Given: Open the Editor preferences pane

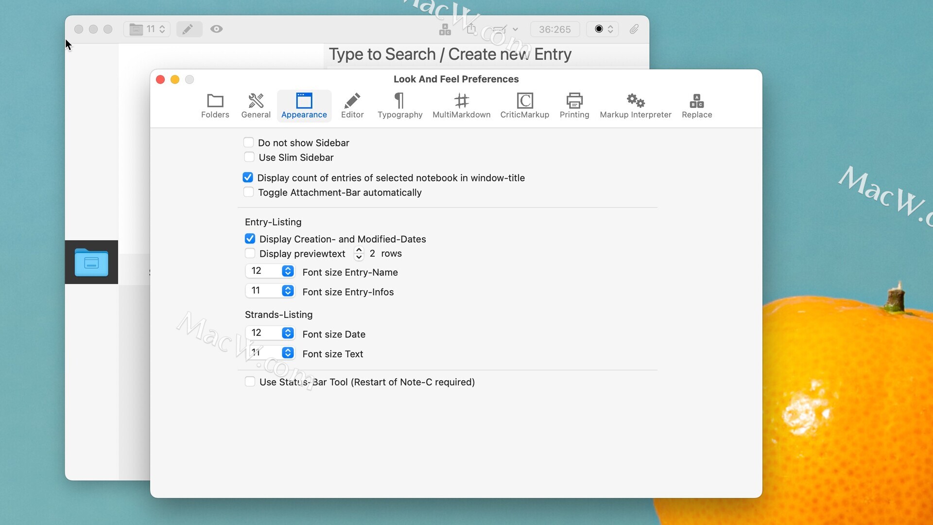Looking at the screenshot, I should click(x=352, y=105).
